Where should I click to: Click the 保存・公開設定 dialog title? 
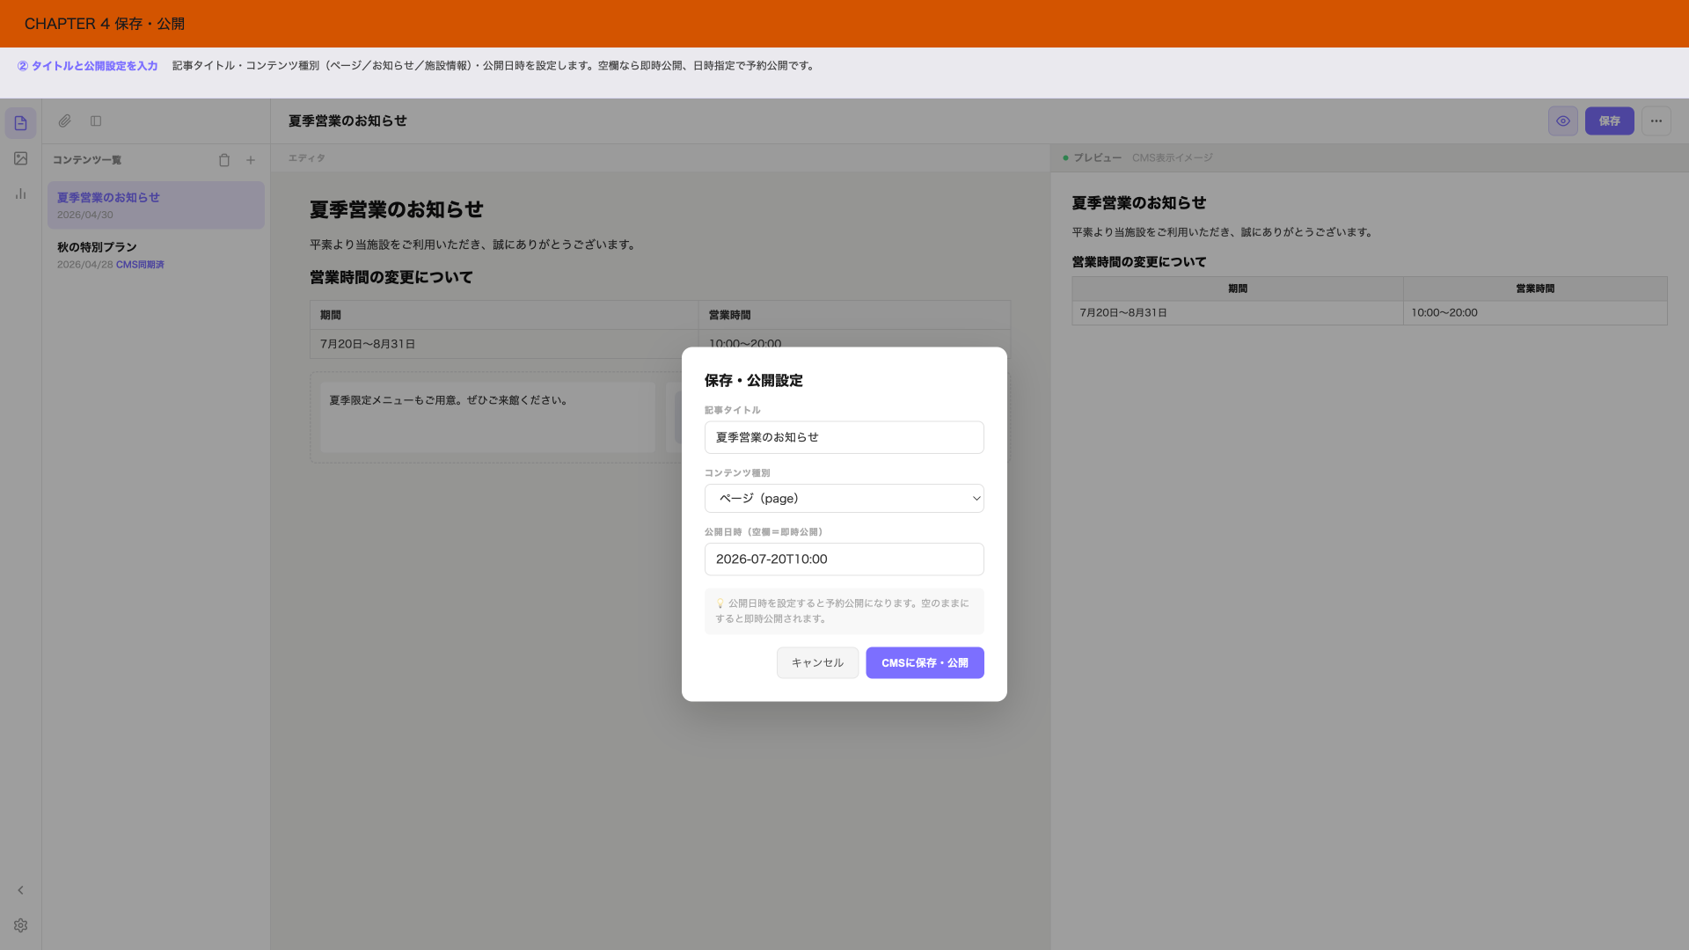753,381
